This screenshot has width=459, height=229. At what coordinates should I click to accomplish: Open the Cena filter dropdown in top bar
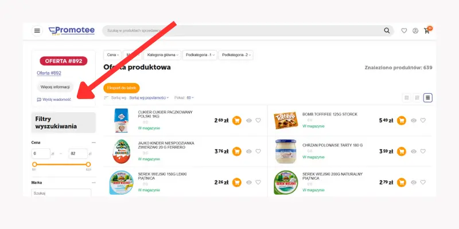coord(112,55)
